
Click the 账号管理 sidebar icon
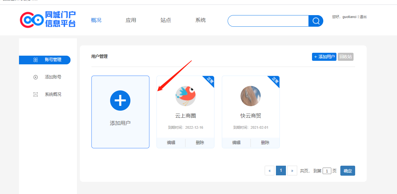pyautogui.click(x=36, y=60)
